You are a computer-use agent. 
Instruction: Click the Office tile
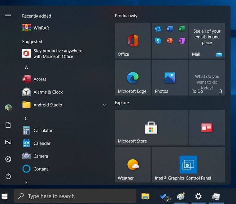tap(132, 41)
